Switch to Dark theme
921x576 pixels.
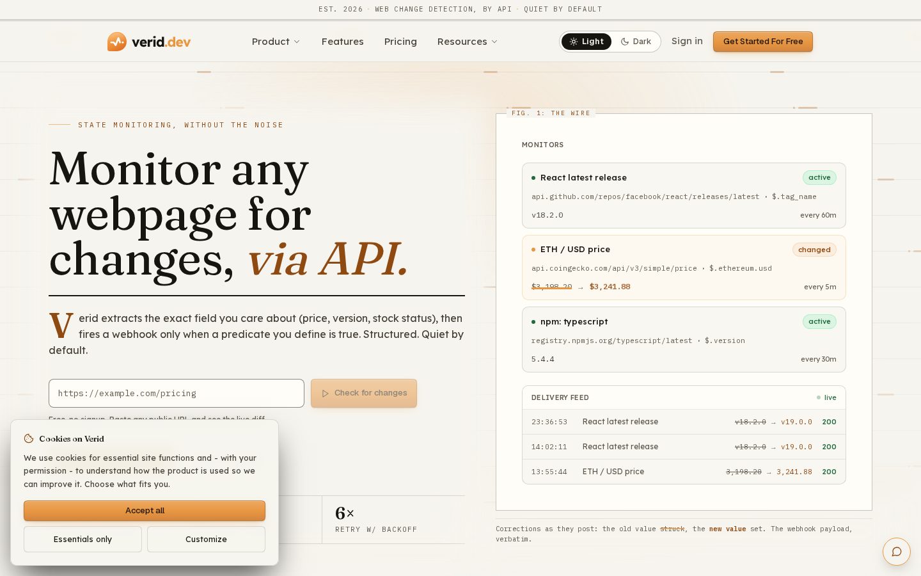pos(636,42)
